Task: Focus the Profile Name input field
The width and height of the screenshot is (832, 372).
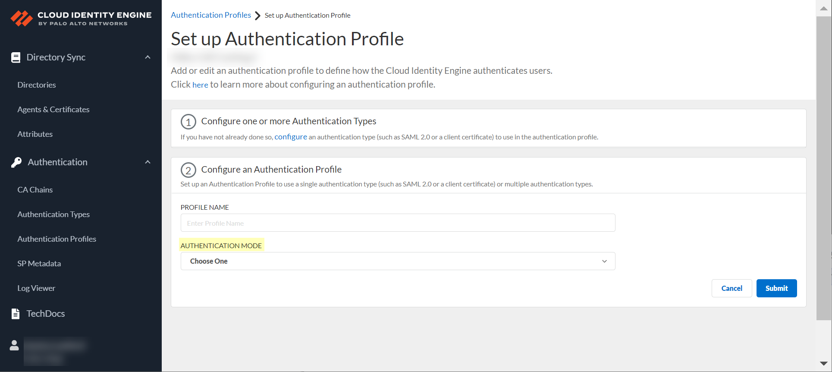Action: click(x=398, y=223)
